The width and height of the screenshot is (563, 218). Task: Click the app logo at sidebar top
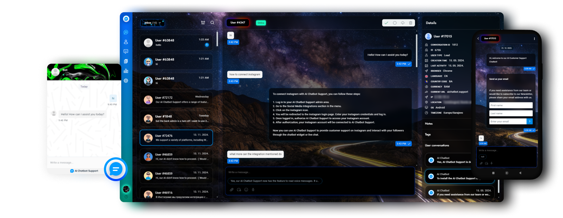coord(126,19)
